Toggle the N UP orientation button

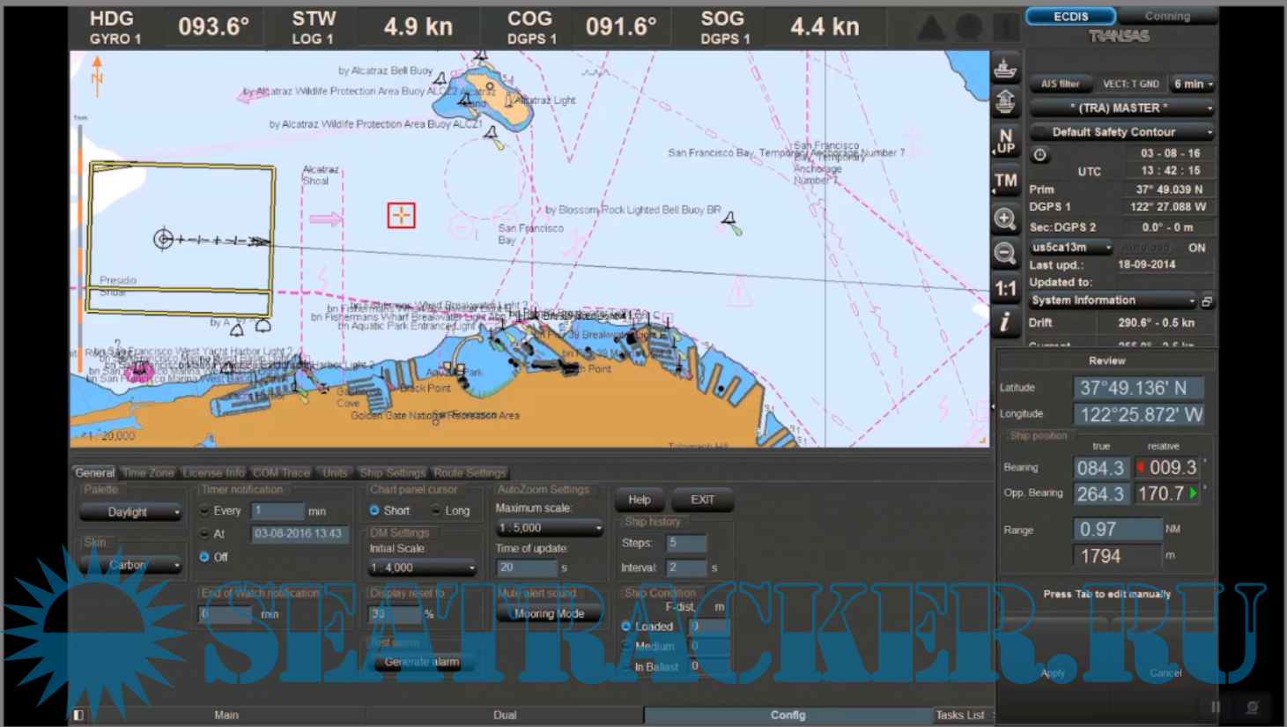[1005, 141]
